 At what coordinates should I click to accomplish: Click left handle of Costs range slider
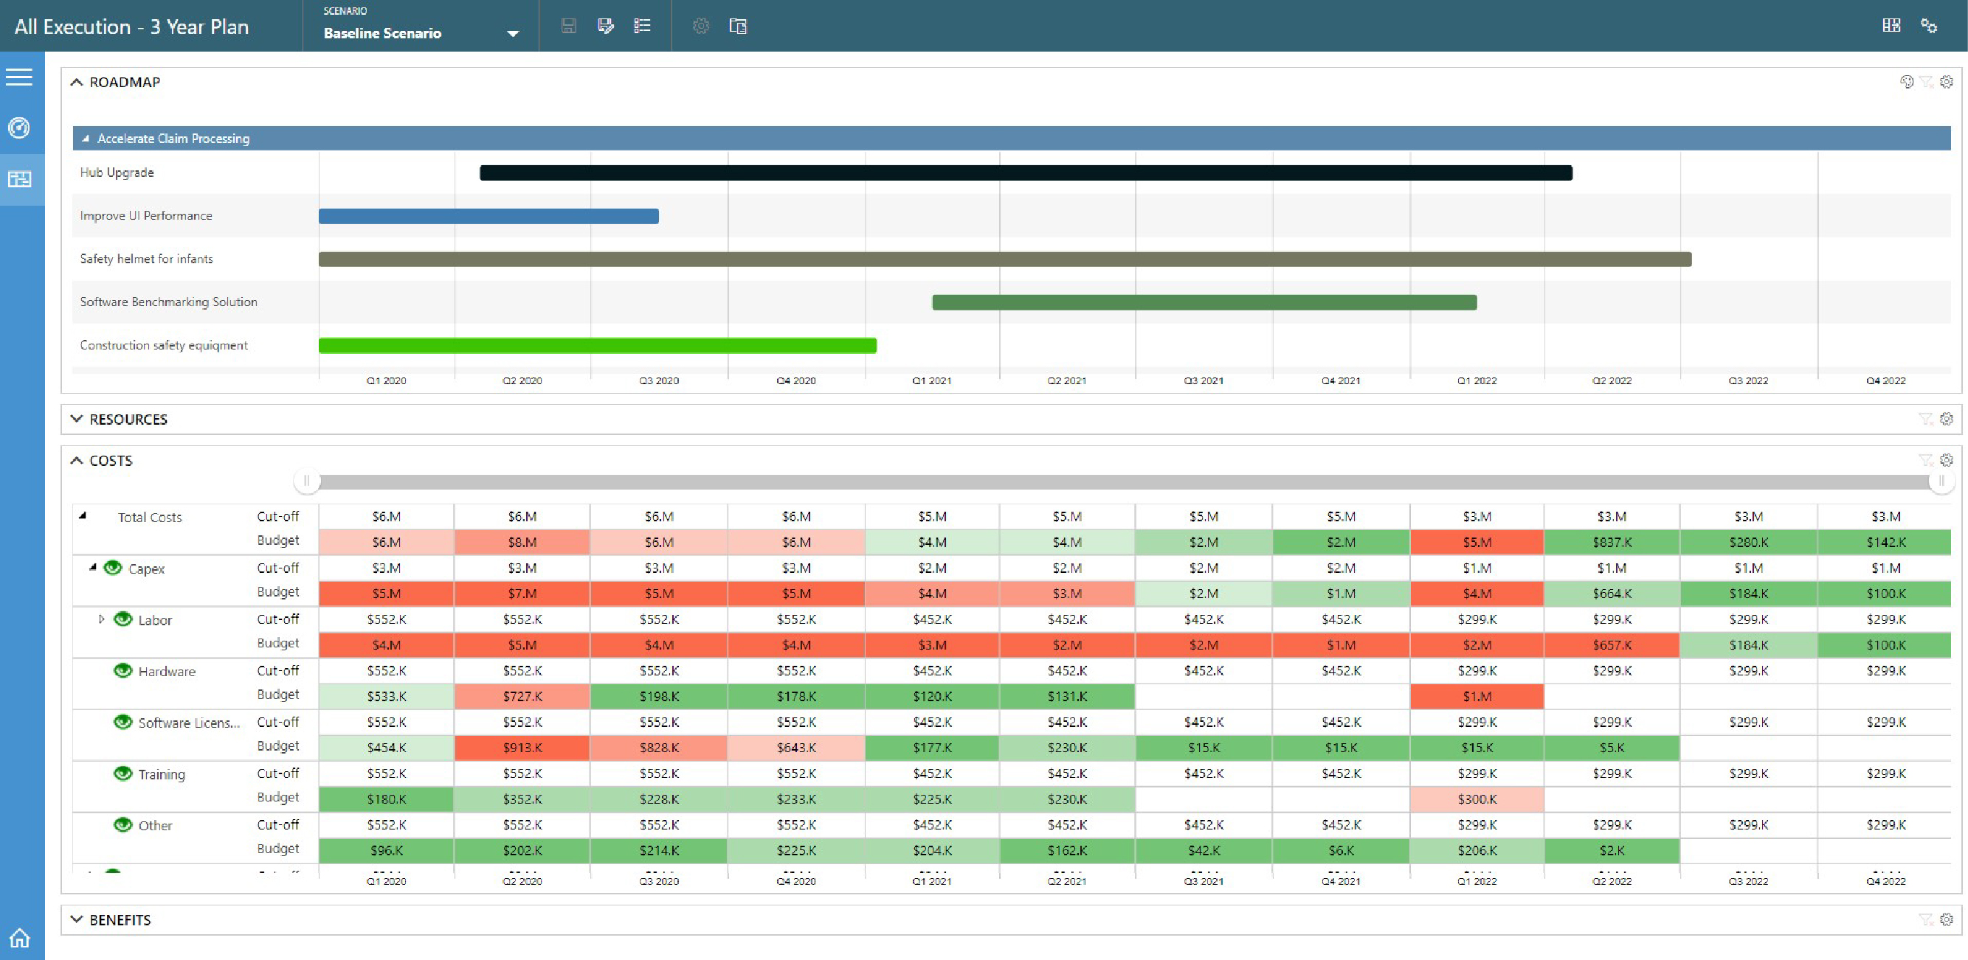[306, 481]
